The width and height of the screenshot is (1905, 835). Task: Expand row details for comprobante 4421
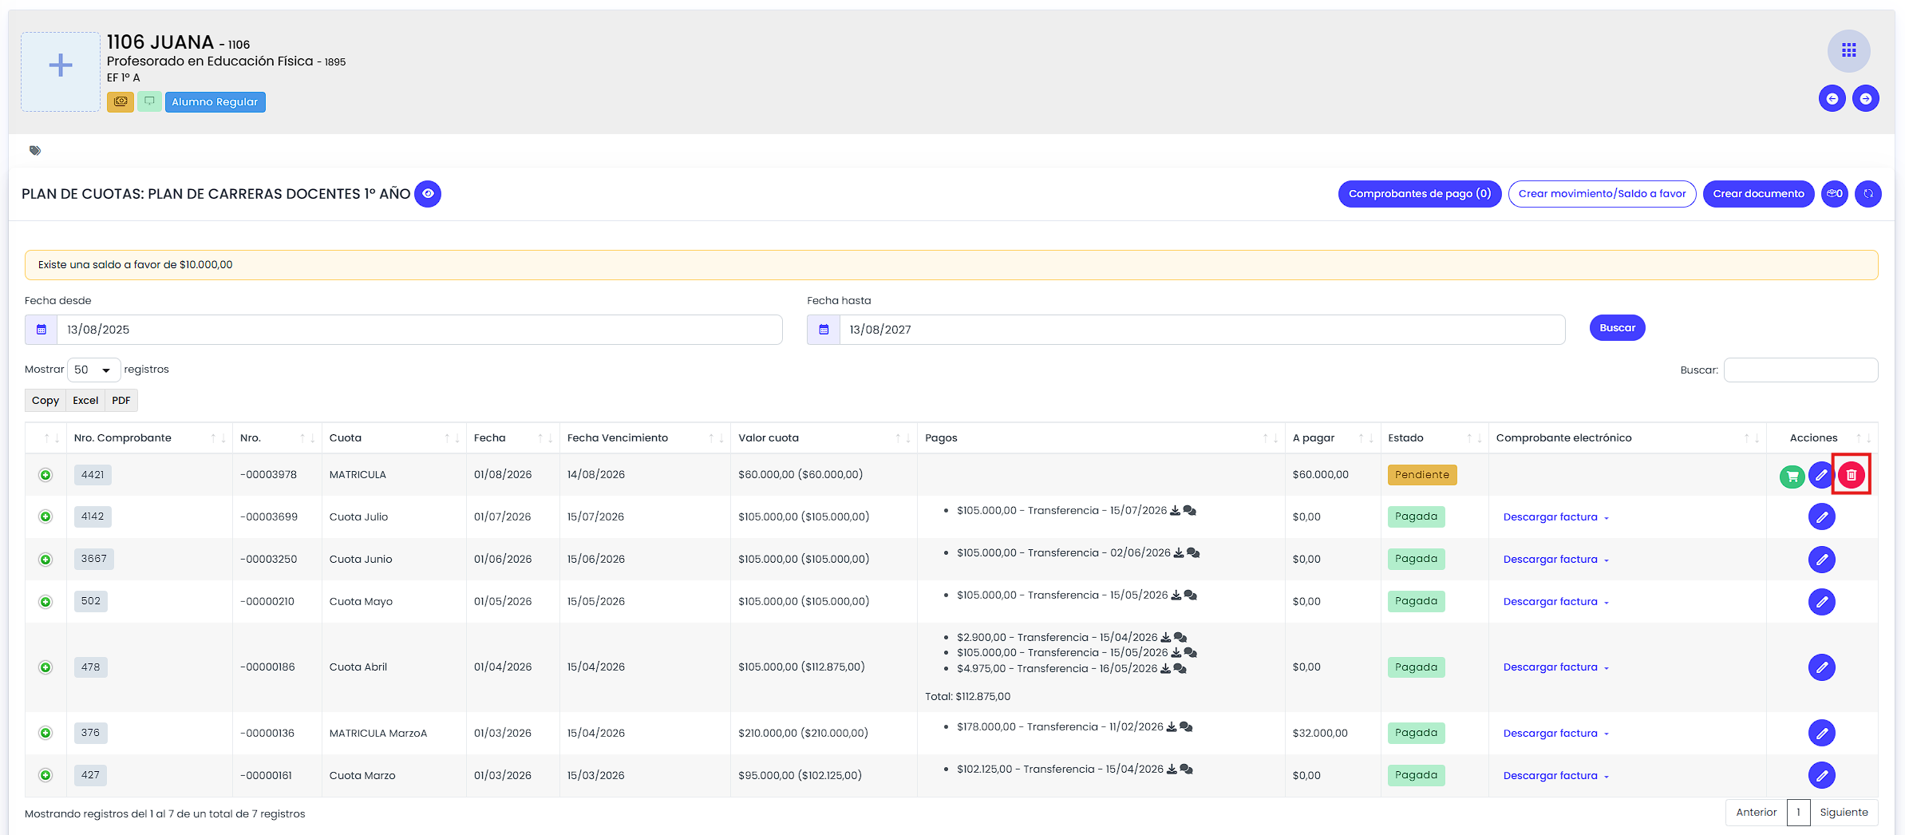coord(45,475)
